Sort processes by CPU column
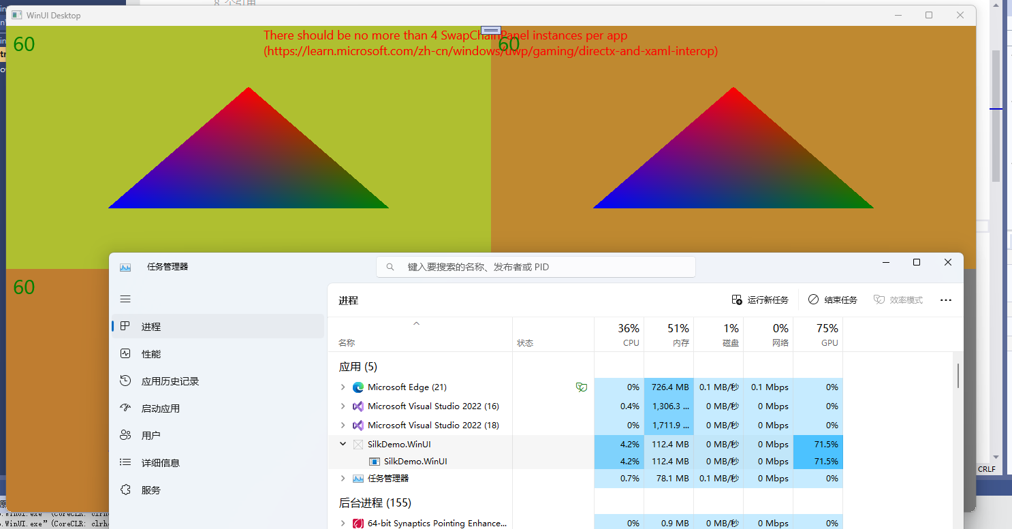 coord(619,334)
